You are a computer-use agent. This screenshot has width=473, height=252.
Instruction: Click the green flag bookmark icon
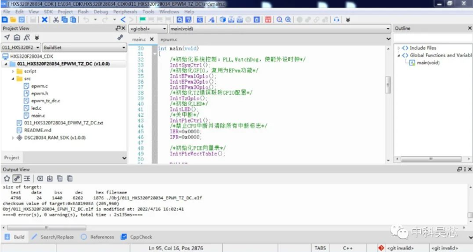coord(143,20)
